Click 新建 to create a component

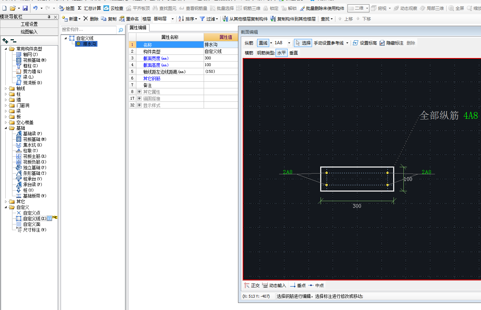tap(70, 19)
